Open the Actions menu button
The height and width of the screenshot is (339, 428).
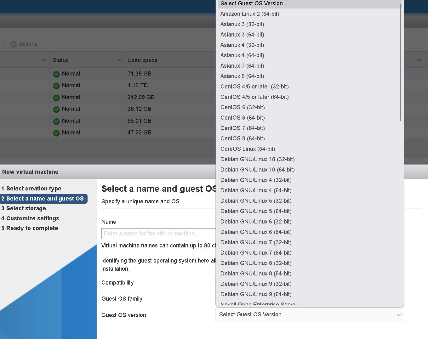pos(24,44)
